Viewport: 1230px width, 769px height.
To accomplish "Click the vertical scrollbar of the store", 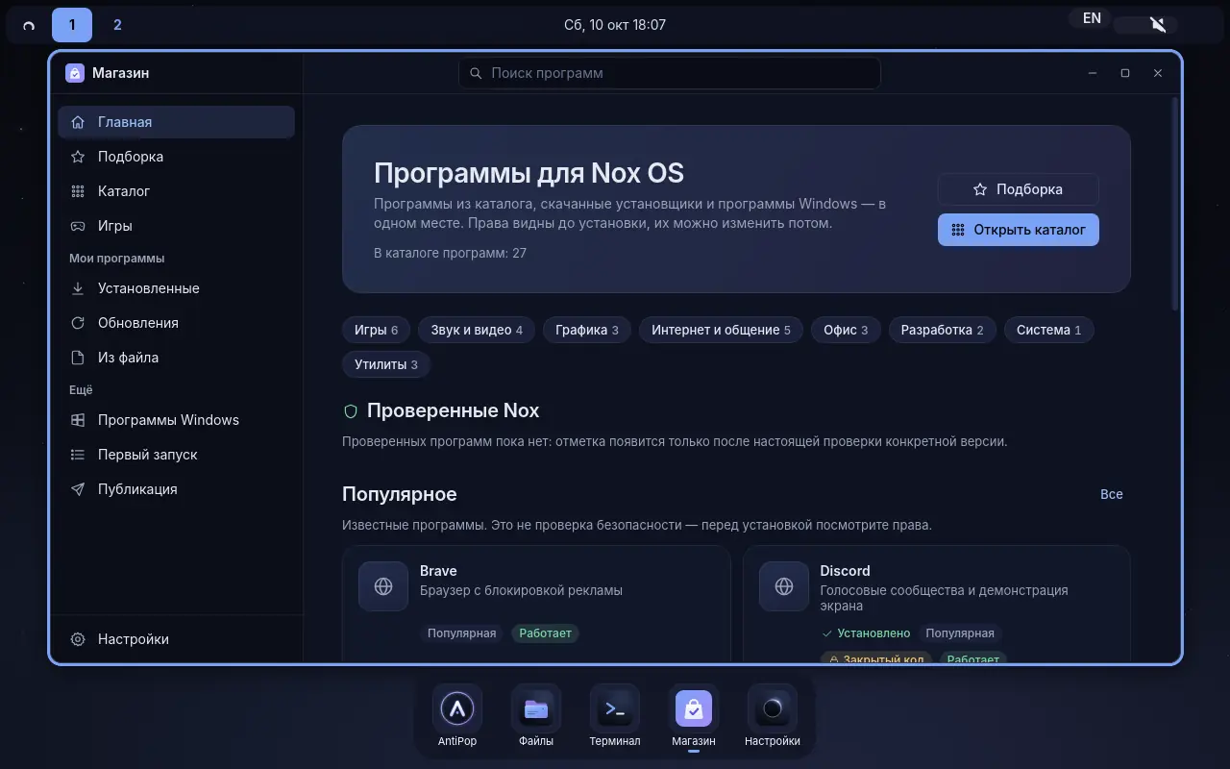I will 1174,204.
